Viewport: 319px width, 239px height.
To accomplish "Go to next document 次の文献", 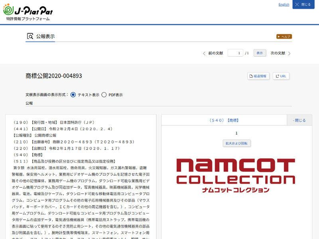I will pos(278,53).
